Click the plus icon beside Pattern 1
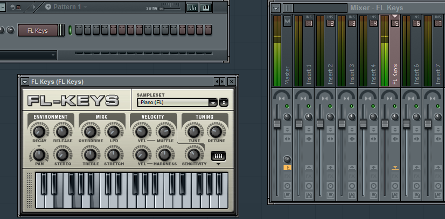445x219 pixels. coord(48,7)
